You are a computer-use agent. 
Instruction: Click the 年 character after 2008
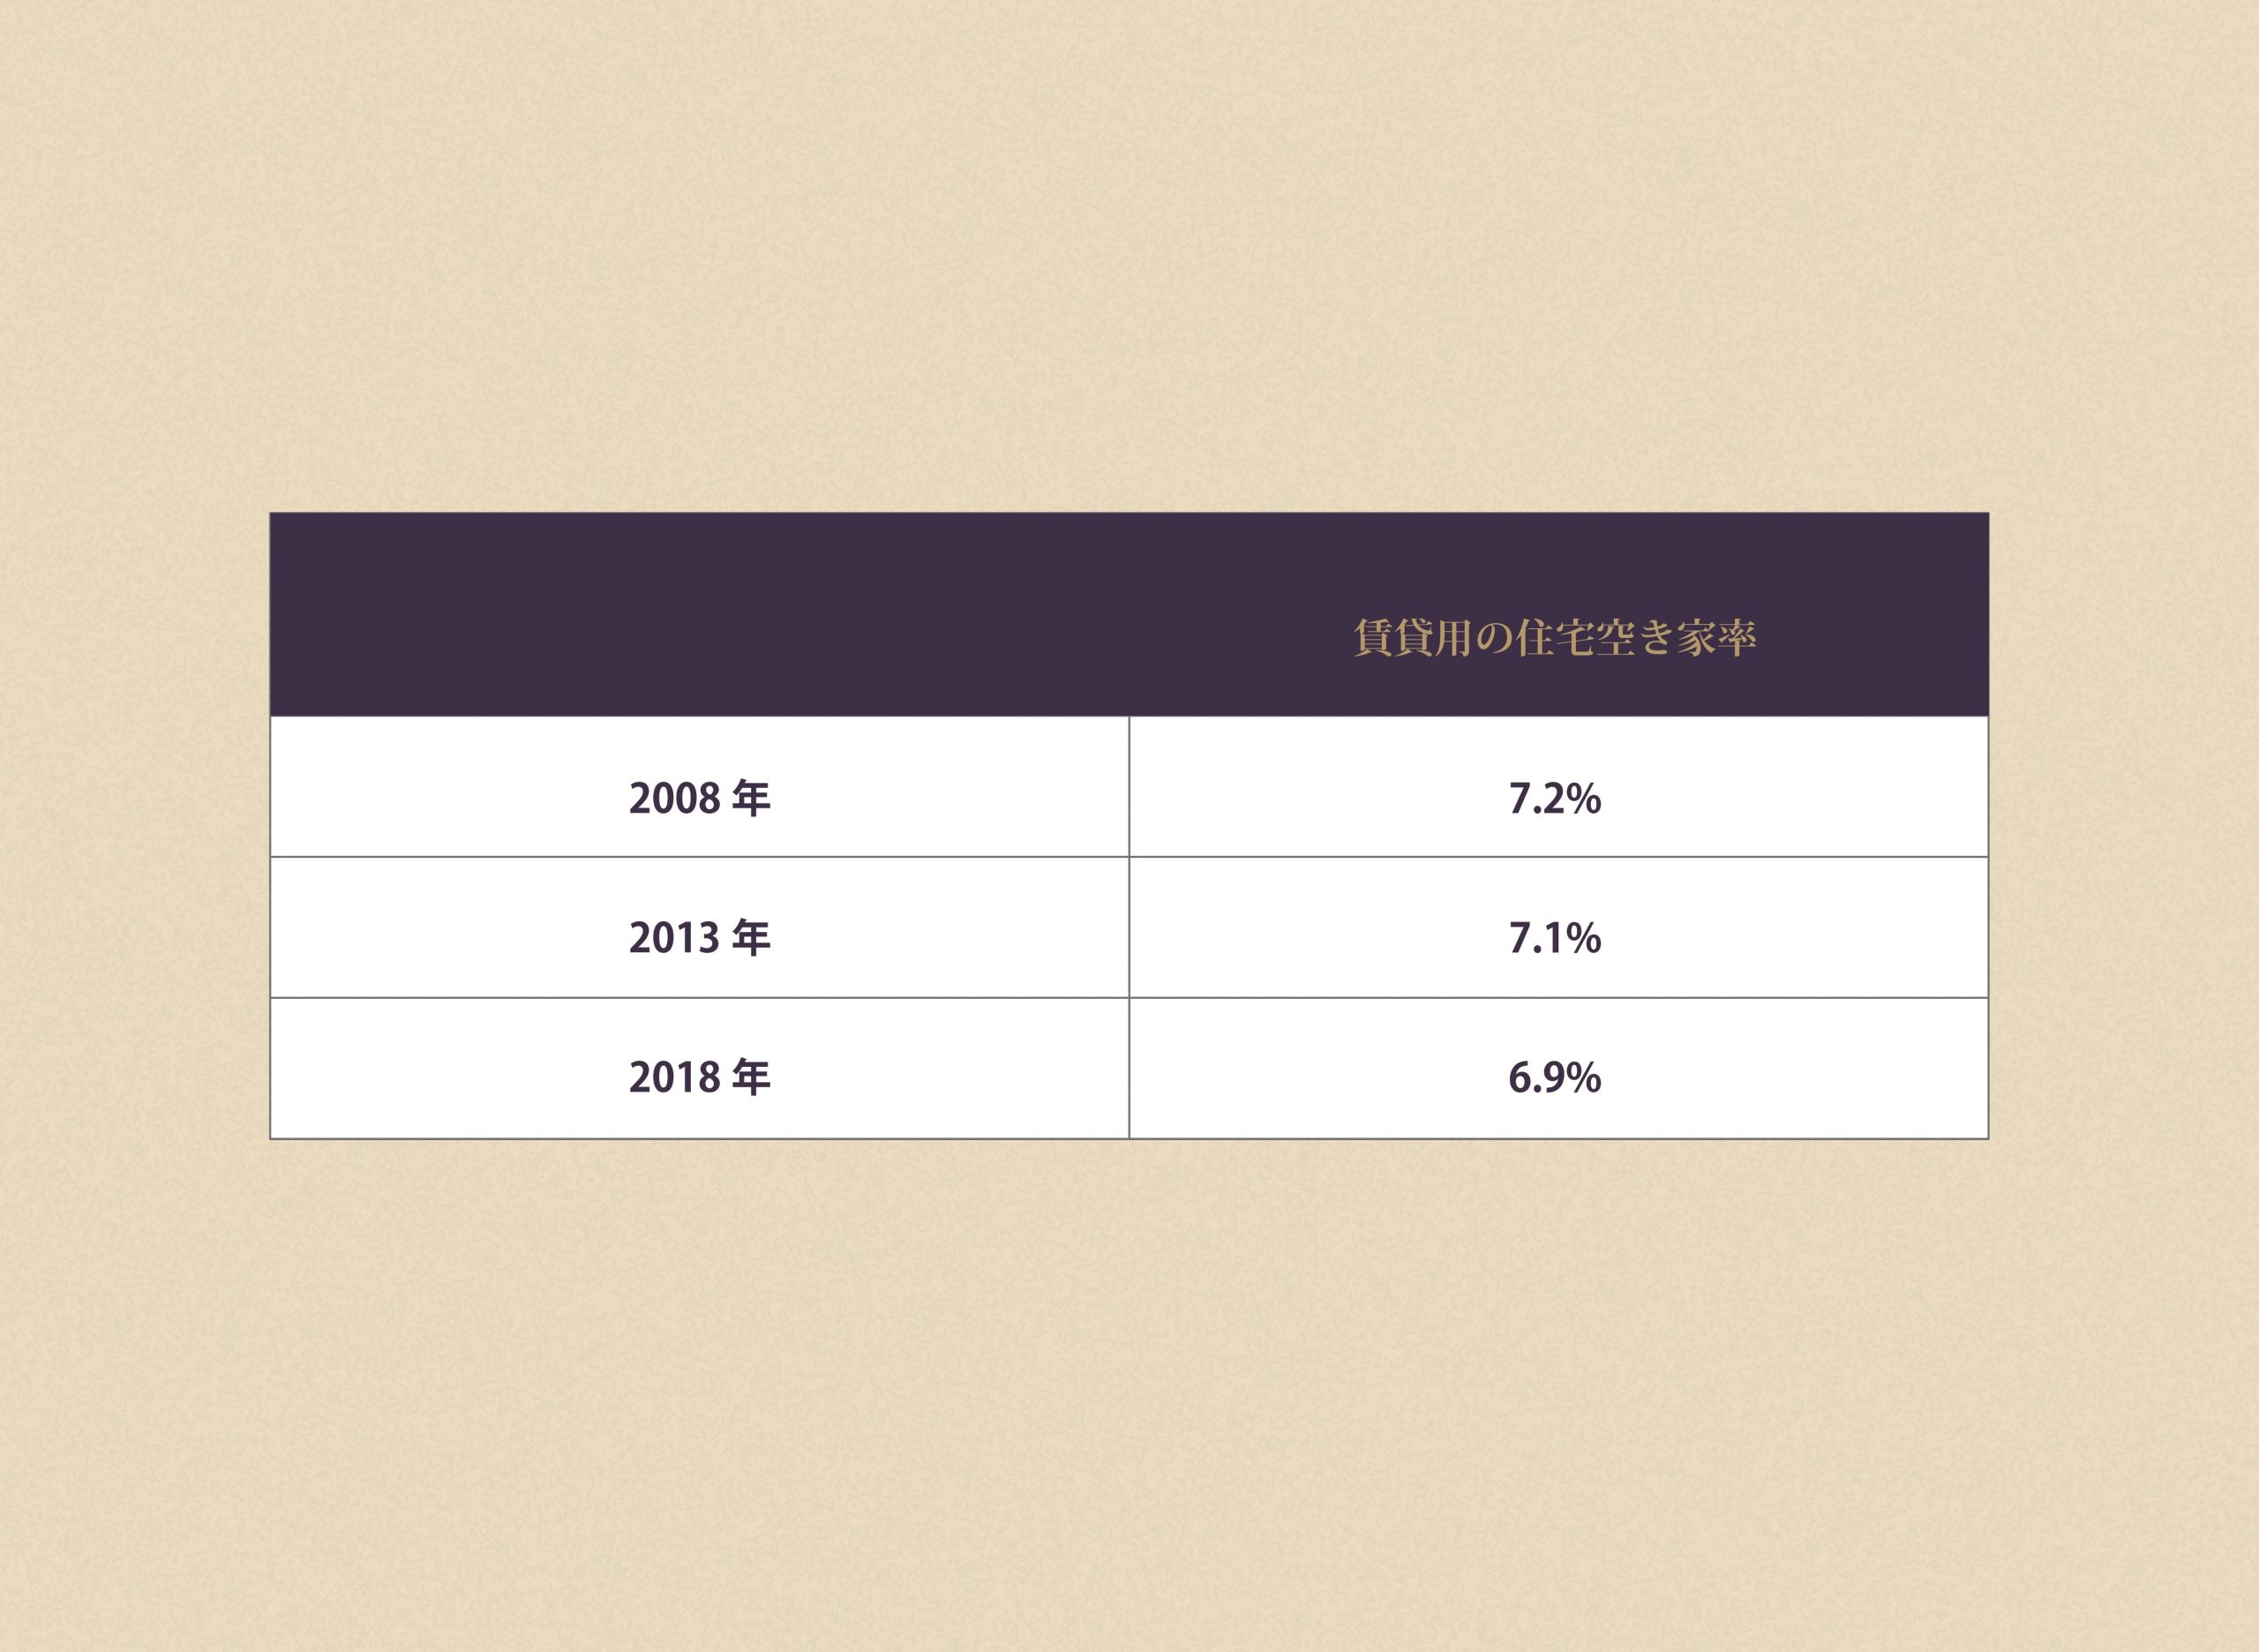tap(751, 798)
